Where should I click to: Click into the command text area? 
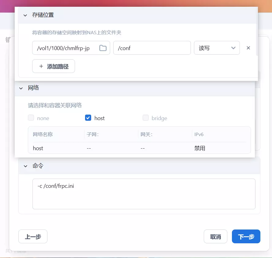click(144, 194)
